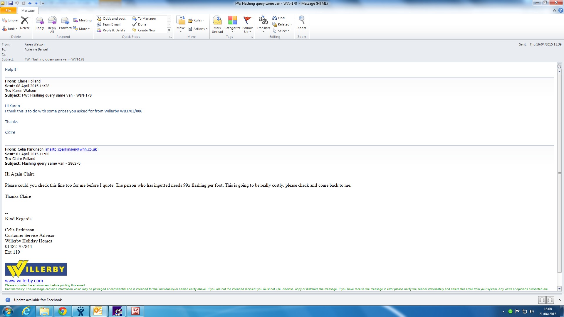Open the File tab

(x=8, y=11)
